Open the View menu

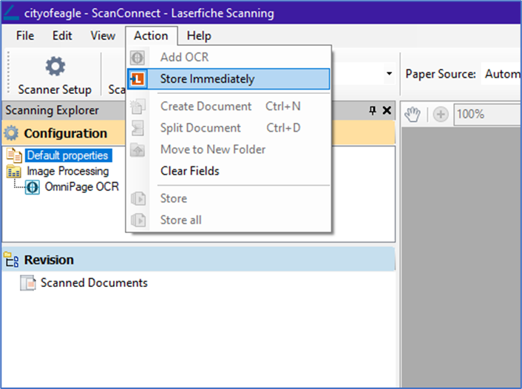pyautogui.click(x=103, y=35)
